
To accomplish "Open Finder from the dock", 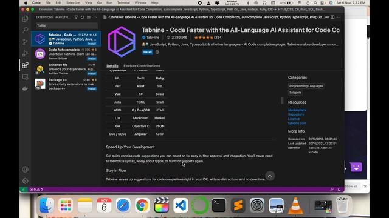I will point(47,205).
